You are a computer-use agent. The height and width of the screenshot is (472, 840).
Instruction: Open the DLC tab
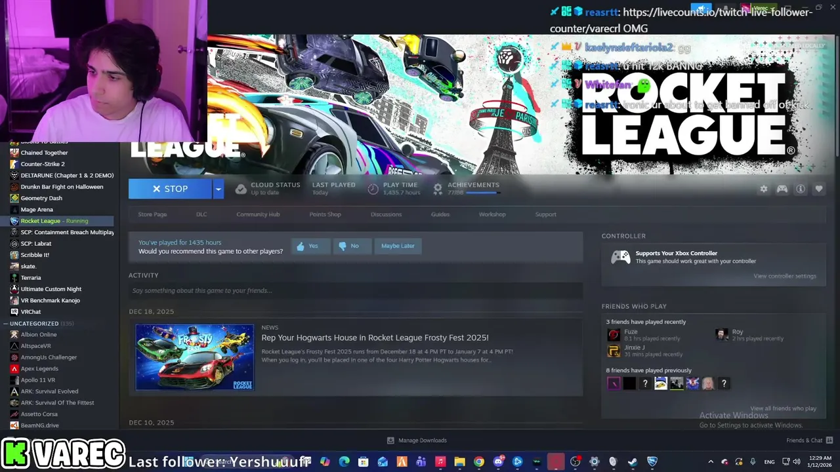(x=201, y=214)
